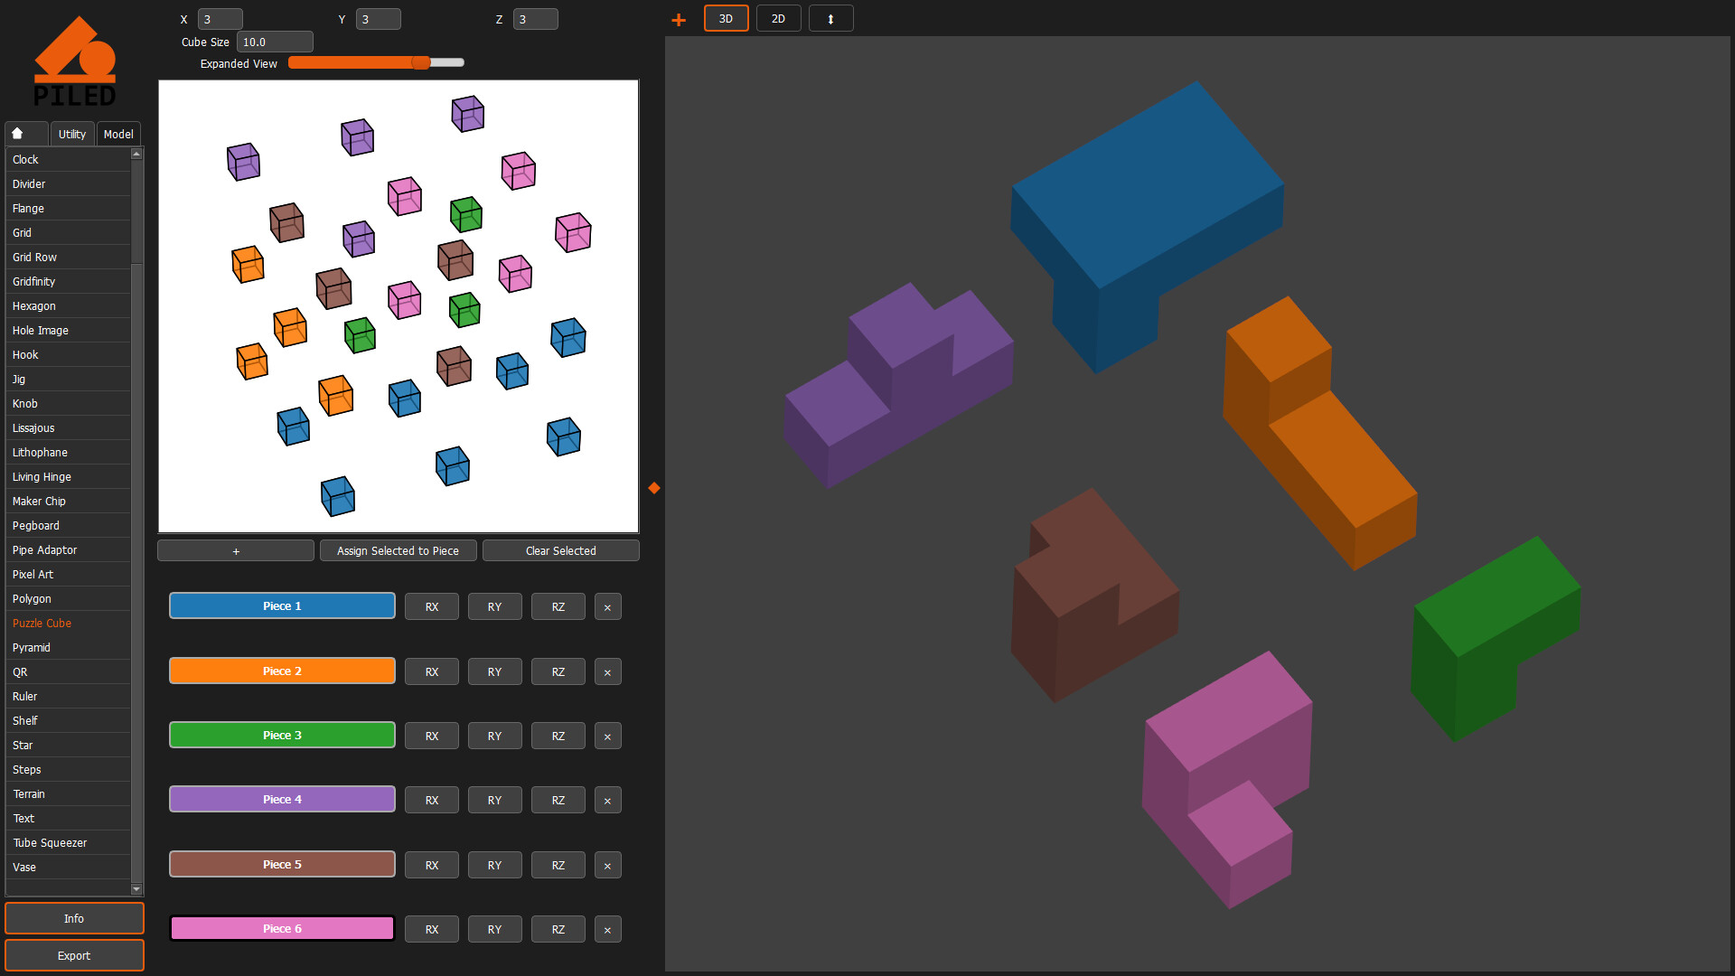Switch the viewport to 2D mode
Screen dimensions: 1735x976
coord(778,19)
